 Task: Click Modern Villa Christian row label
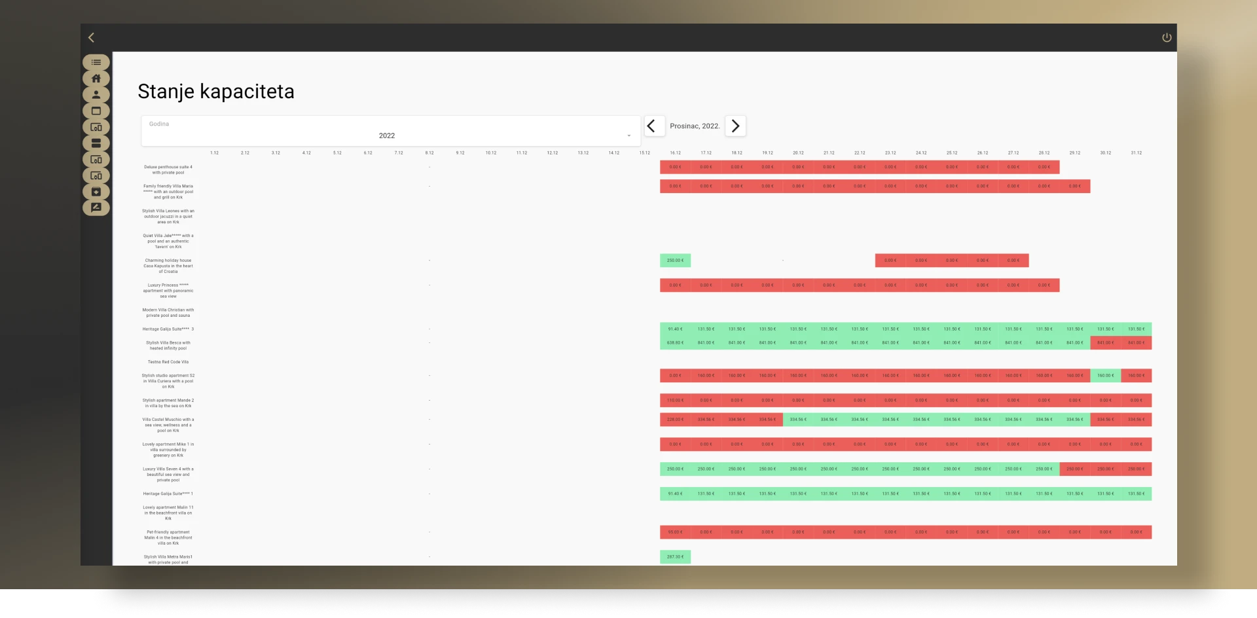tap(168, 312)
